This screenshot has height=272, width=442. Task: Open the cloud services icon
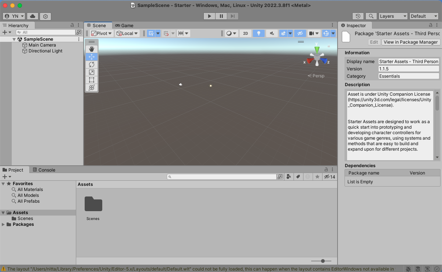(33, 16)
